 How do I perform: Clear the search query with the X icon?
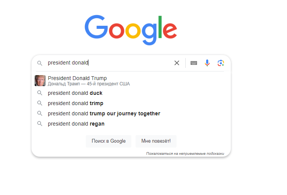[x=177, y=63]
